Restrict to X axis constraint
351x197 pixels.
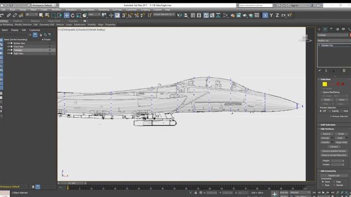[x=265, y=15]
